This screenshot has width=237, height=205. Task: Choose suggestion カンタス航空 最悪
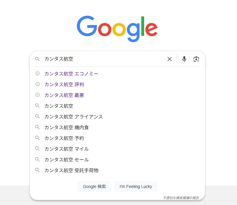[117, 95]
